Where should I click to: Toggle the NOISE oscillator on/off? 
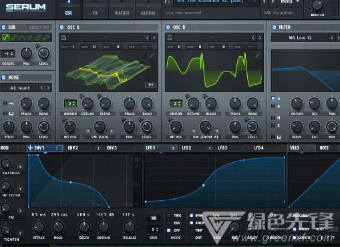[x=3, y=77]
